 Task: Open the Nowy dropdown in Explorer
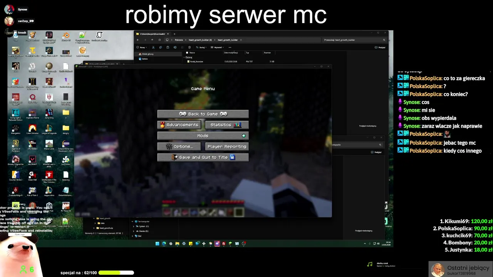click(x=141, y=47)
